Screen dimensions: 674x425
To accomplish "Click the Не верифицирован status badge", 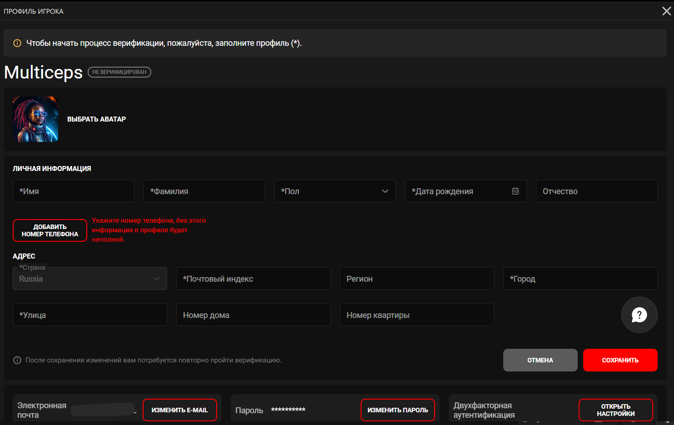I will 119,72.
